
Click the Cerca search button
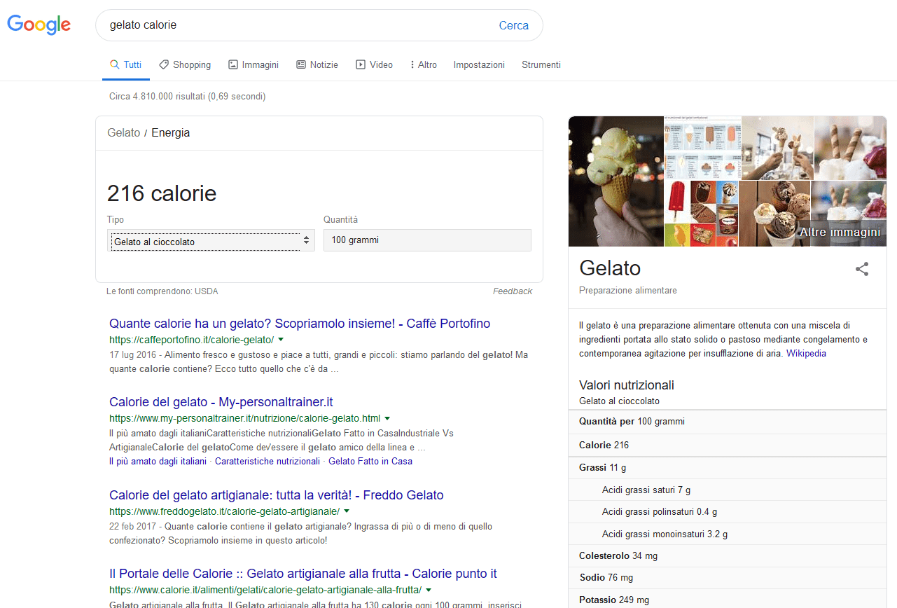coord(513,25)
